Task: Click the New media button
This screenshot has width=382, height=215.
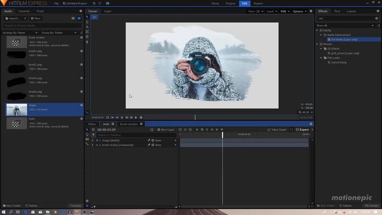Action: point(36,19)
